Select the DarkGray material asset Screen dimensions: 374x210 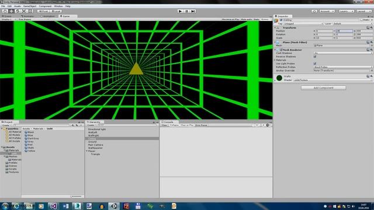point(32,138)
